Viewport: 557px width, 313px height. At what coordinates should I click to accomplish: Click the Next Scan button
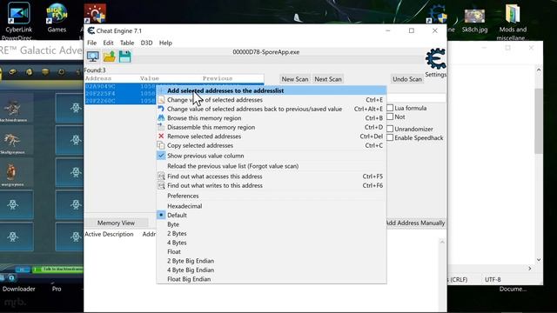[328, 79]
